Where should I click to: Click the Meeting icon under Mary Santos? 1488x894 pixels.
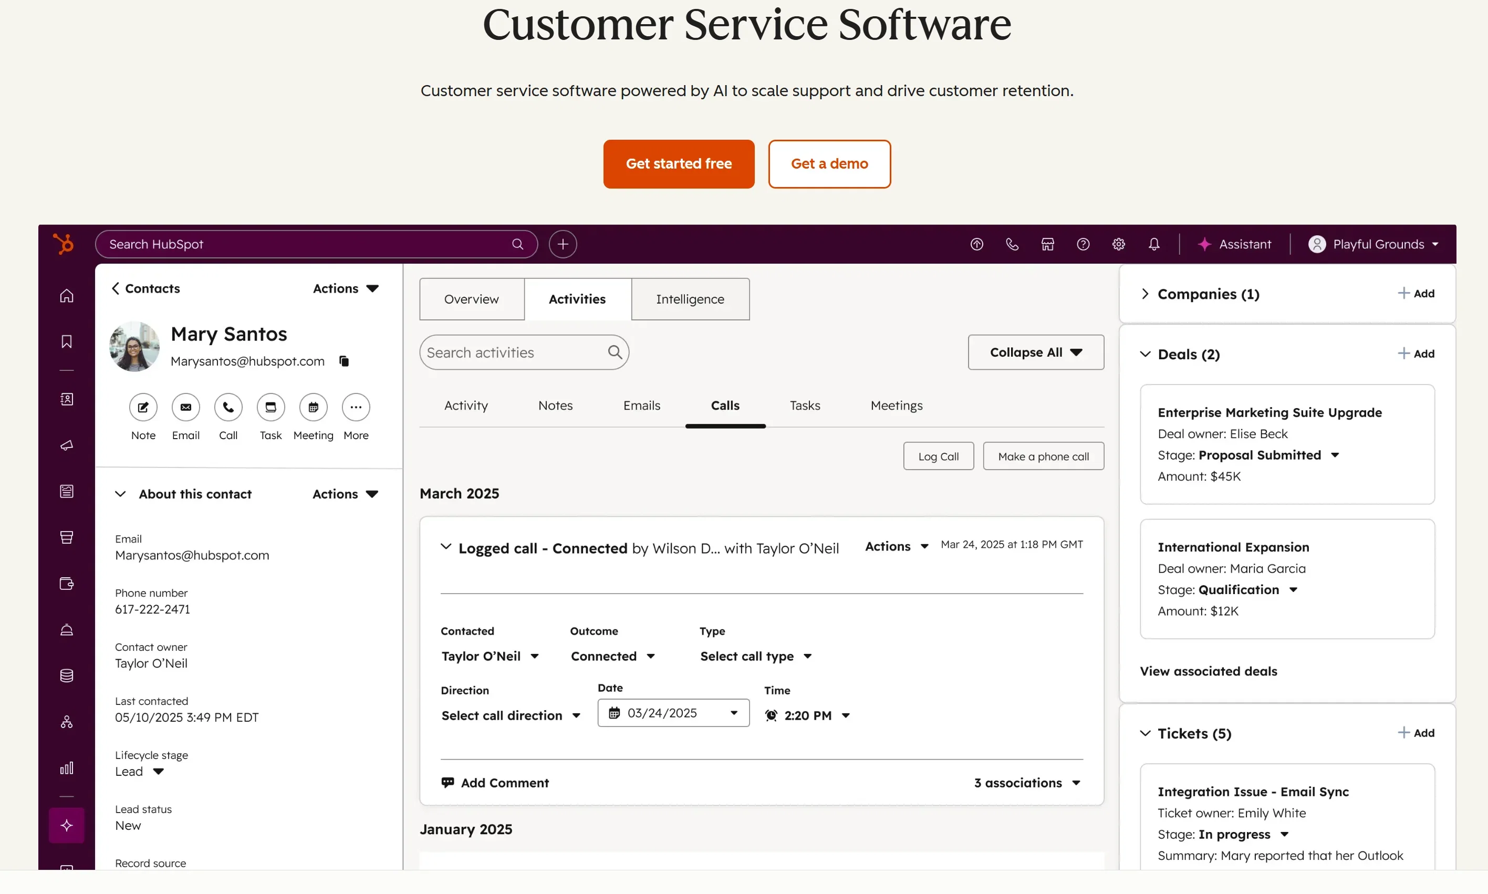pyautogui.click(x=313, y=407)
